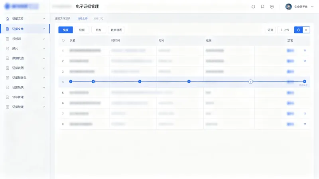This screenshot has width=319, height=179.
Task: Select the 数据截图 filter tab above the table
Action: point(116,30)
